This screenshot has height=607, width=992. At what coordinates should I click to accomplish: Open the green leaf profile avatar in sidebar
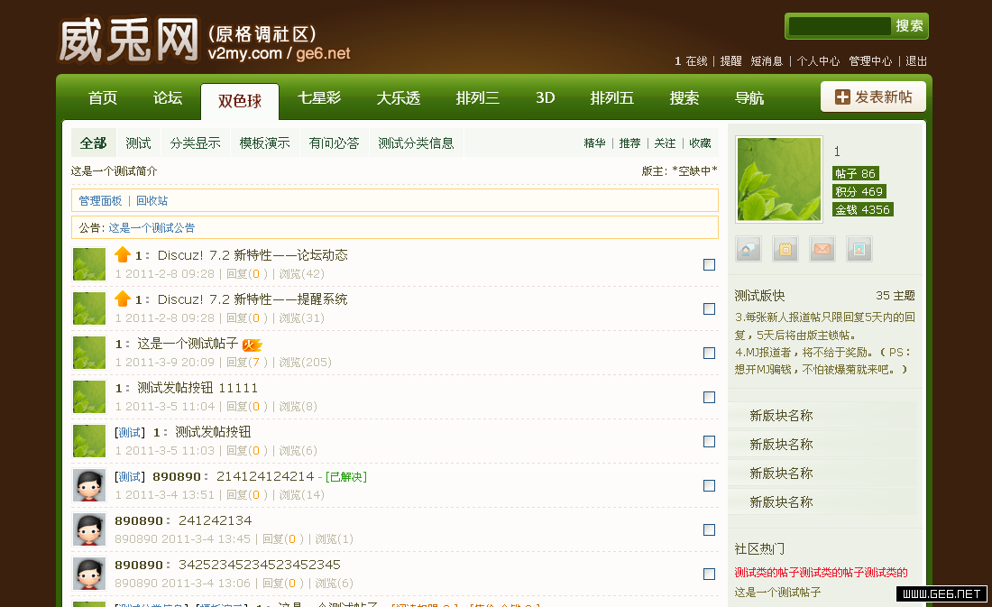(x=779, y=179)
